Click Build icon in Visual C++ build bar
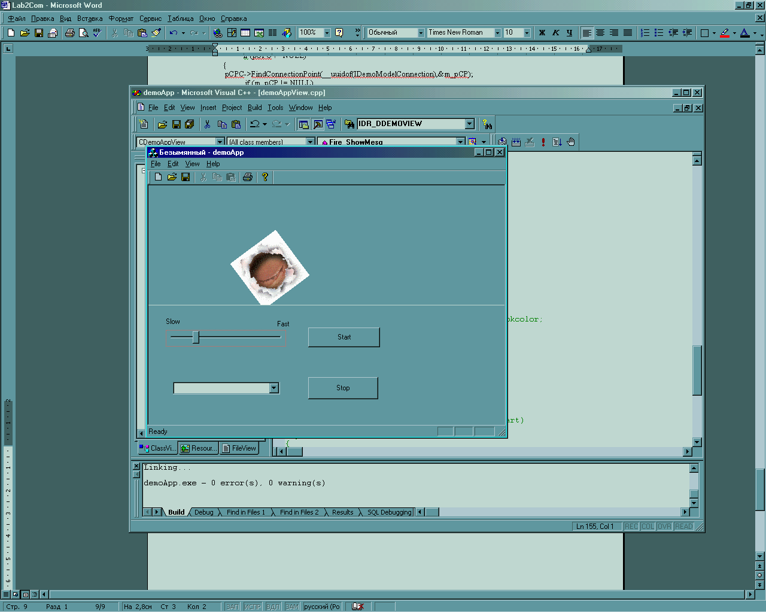 (x=516, y=142)
